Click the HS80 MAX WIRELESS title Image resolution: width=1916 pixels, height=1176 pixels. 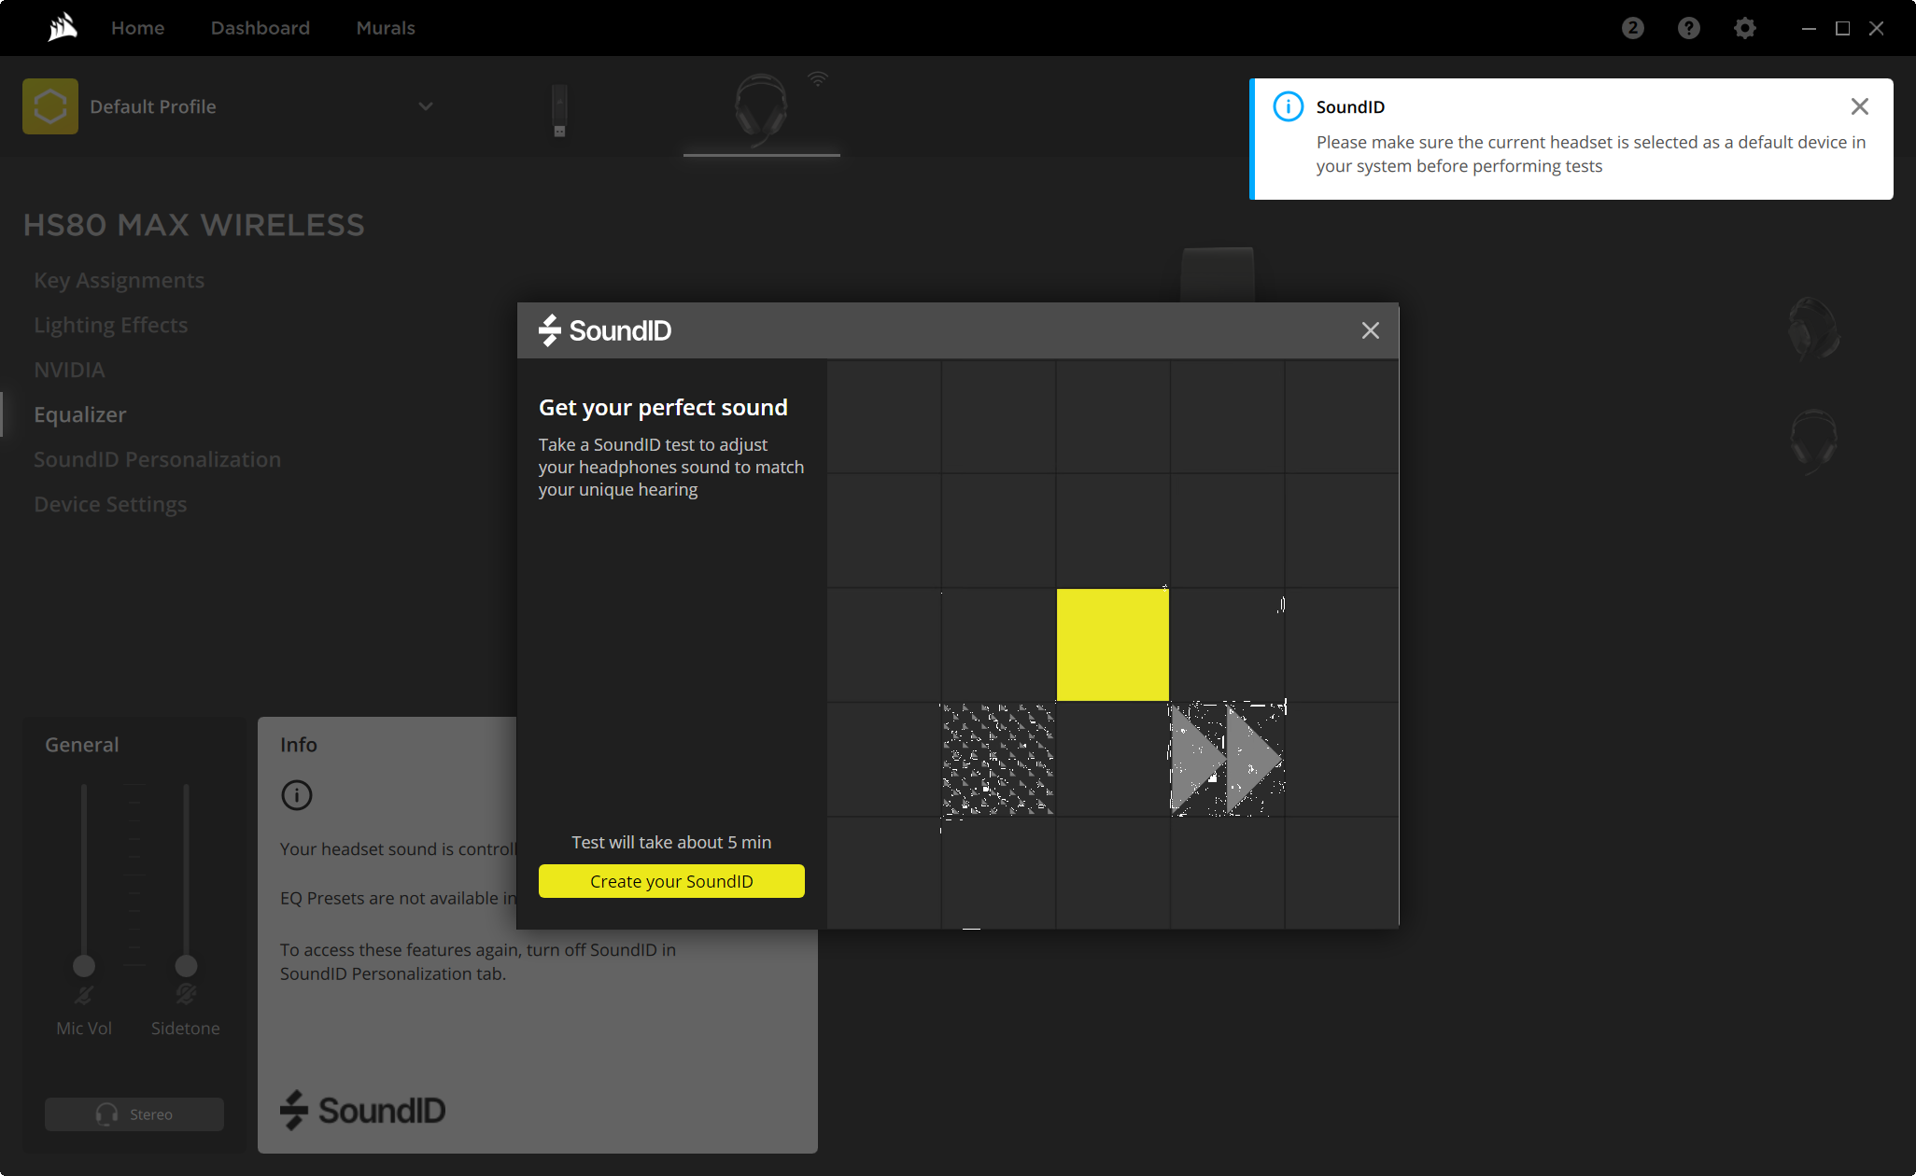(x=193, y=225)
